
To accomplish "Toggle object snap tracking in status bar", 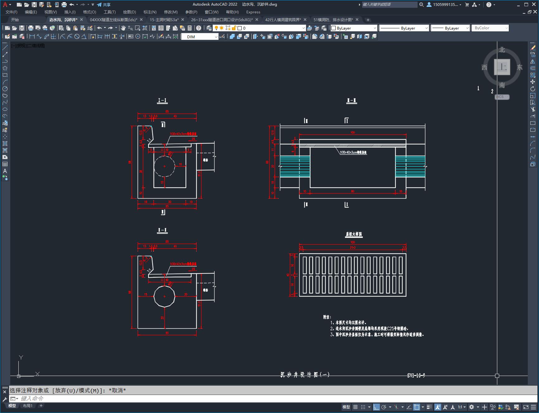I will click(409, 407).
